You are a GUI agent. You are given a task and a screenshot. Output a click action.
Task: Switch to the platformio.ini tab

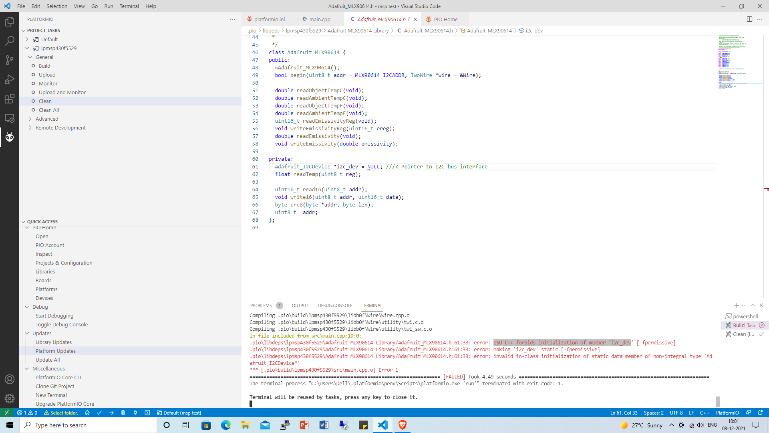[x=269, y=19]
